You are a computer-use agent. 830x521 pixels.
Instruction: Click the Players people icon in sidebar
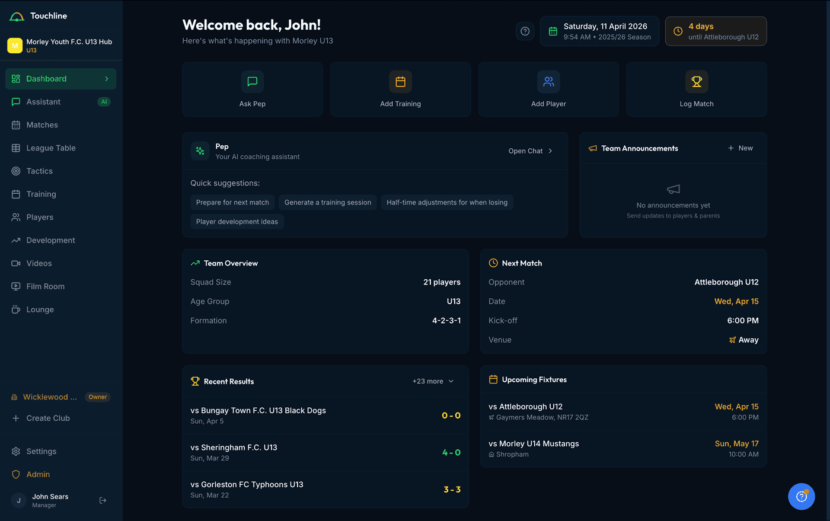pos(16,218)
